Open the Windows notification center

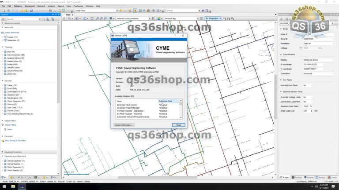point(333,186)
